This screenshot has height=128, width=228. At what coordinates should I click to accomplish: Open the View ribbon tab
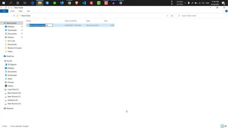click(28, 11)
